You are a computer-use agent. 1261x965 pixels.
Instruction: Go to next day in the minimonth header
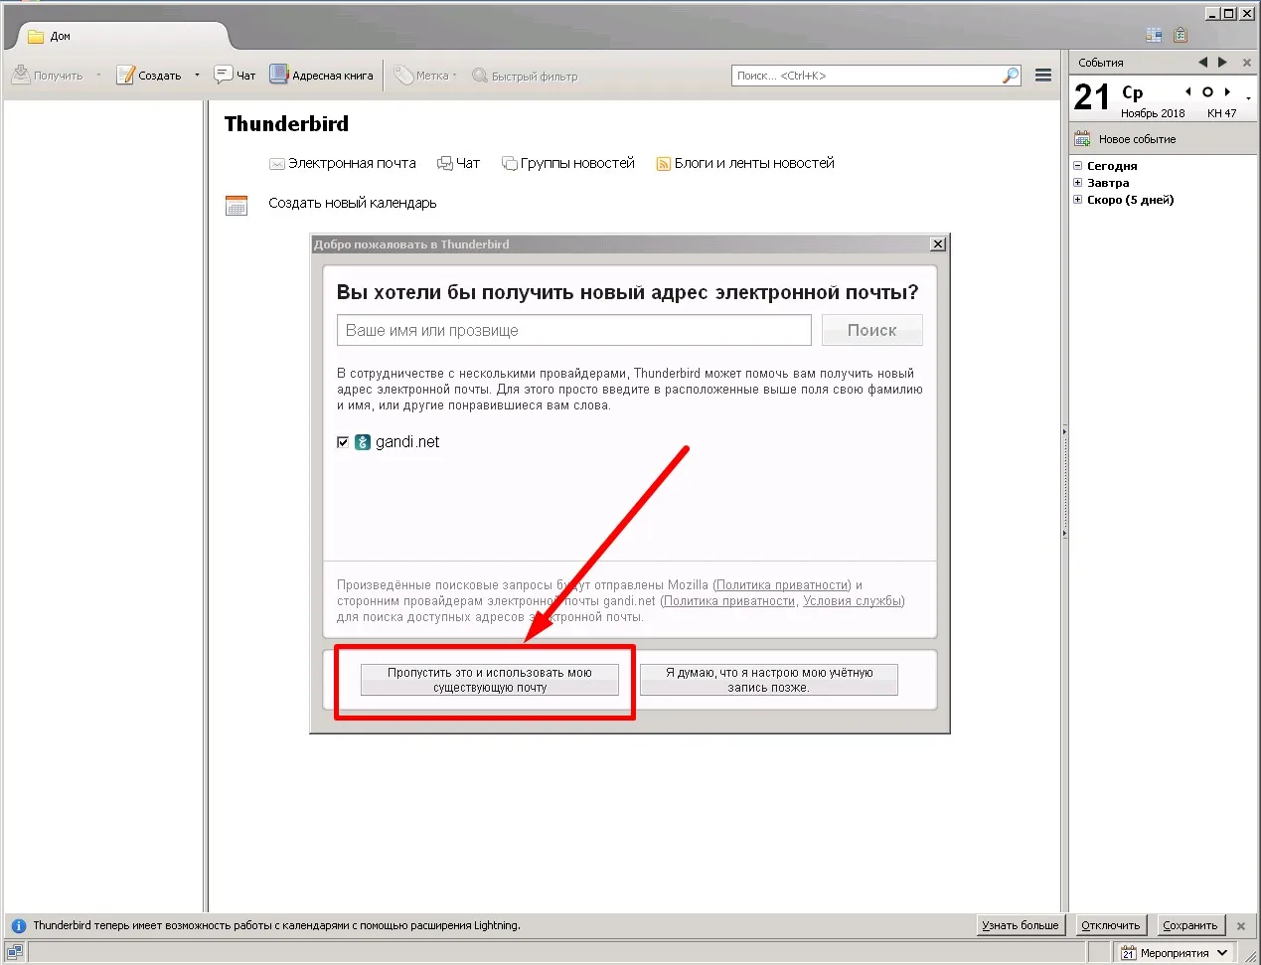tap(1227, 91)
